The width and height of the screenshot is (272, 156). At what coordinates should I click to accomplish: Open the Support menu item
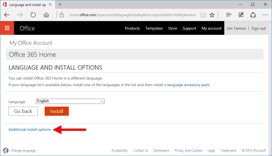coord(189,28)
